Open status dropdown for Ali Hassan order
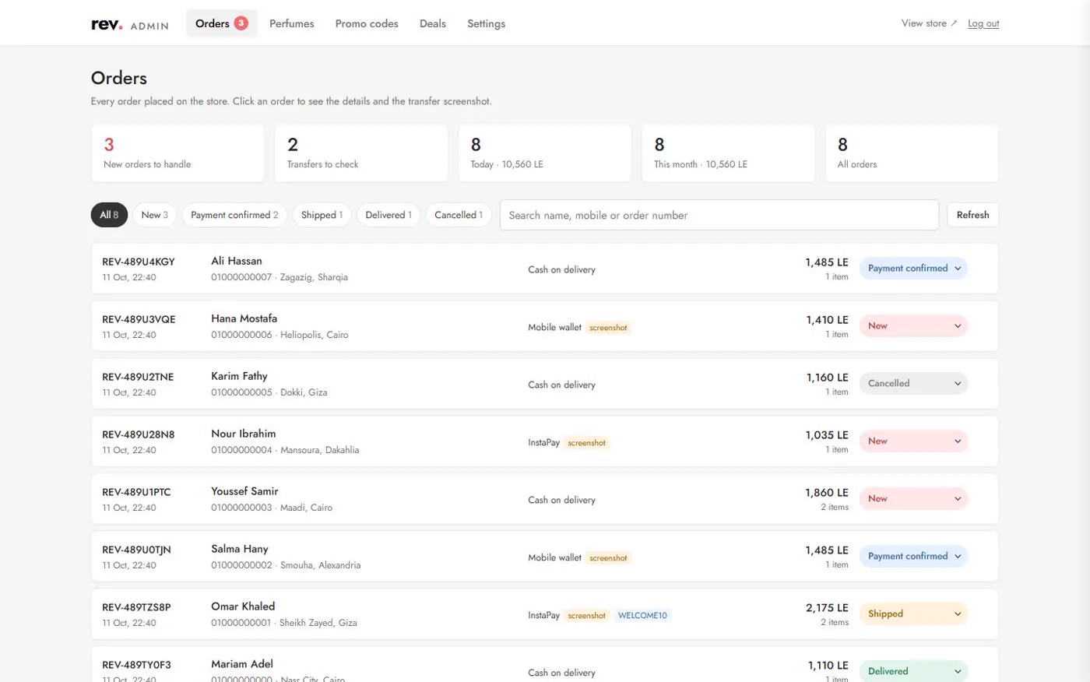Image resolution: width=1090 pixels, height=682 pixels. click(x=913, y=269)
